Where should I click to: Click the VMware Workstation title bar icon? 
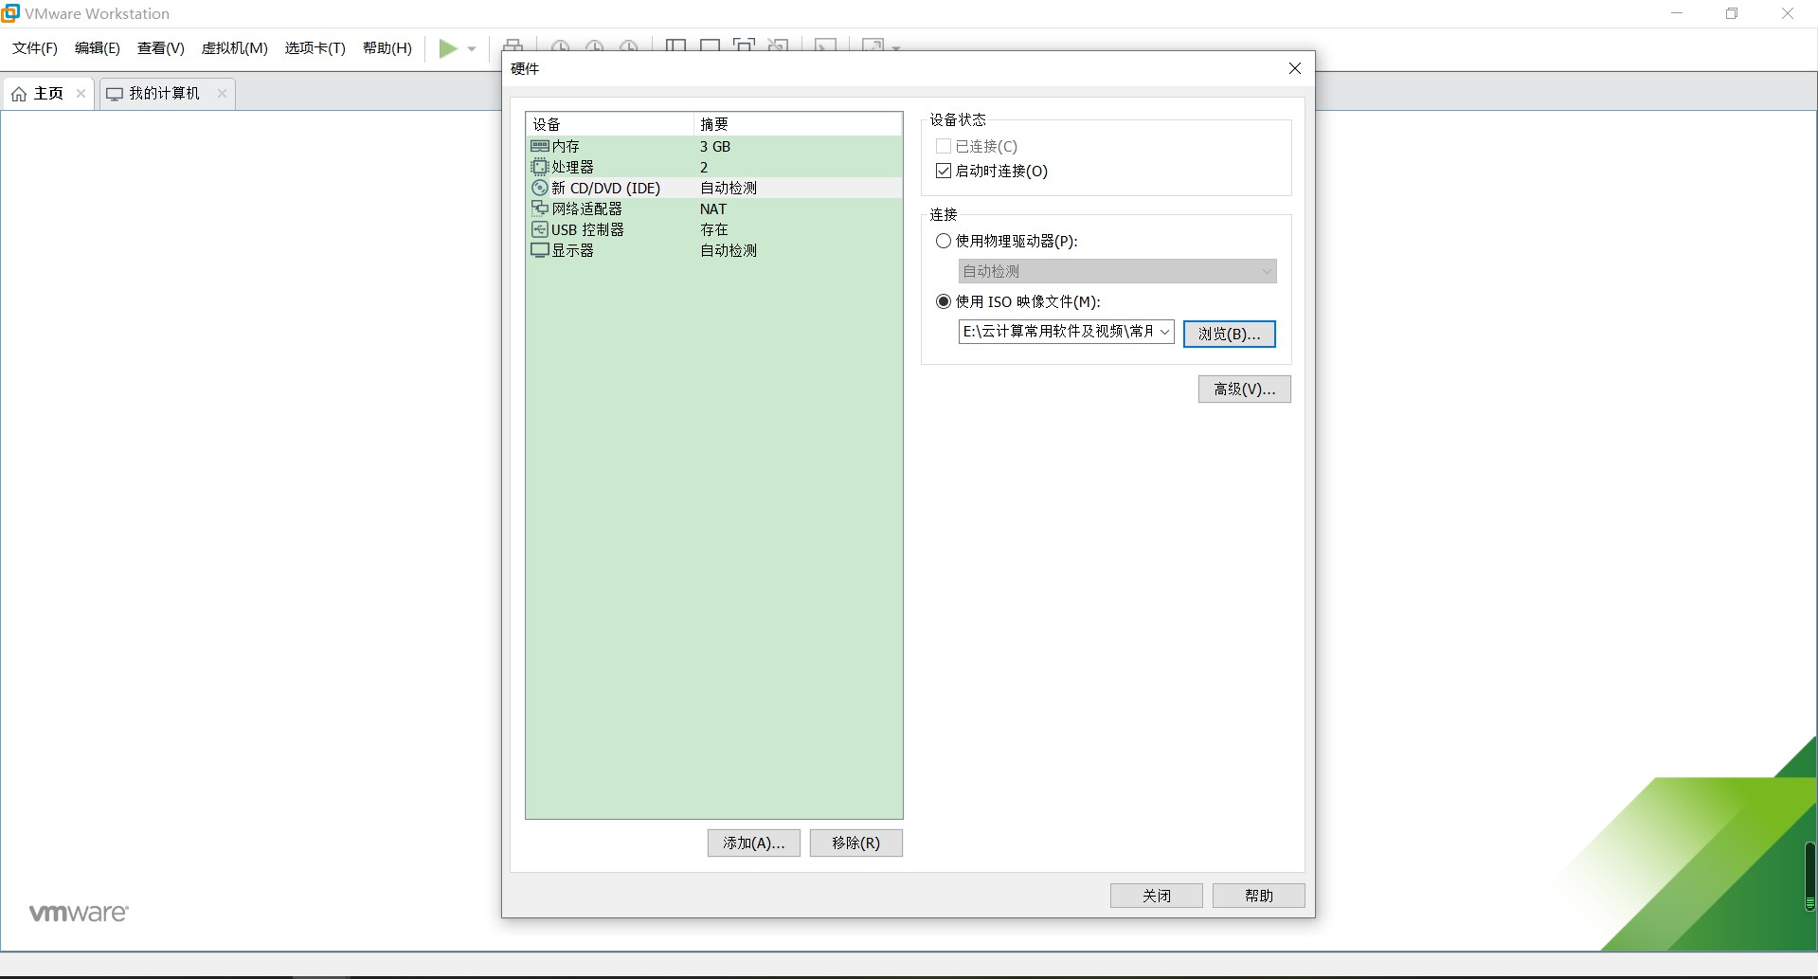point(10,13)
